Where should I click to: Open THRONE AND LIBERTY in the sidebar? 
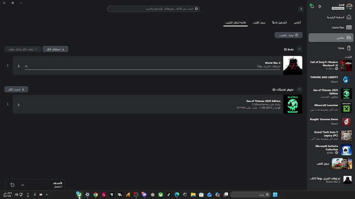coord(331,80)
